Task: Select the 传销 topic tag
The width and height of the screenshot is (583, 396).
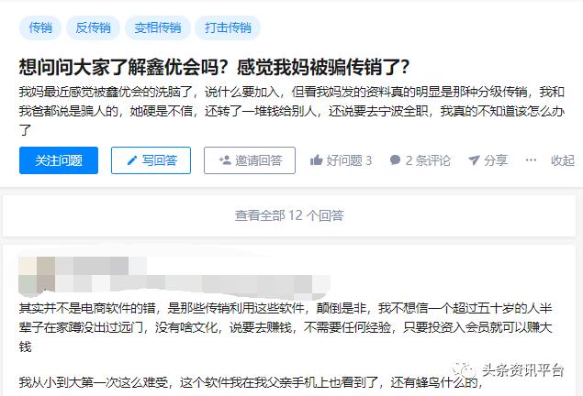Action: click(40, 27)
